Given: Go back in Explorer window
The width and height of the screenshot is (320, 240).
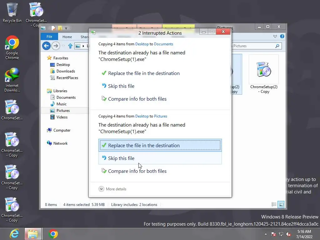Looking at the screenshot, I should click(x=46, y=46).
